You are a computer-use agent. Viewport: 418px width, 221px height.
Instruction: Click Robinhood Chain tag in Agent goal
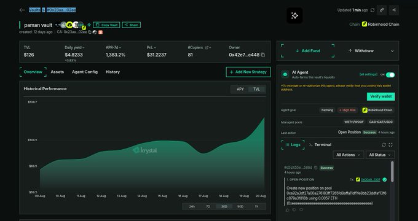point(377,110)
